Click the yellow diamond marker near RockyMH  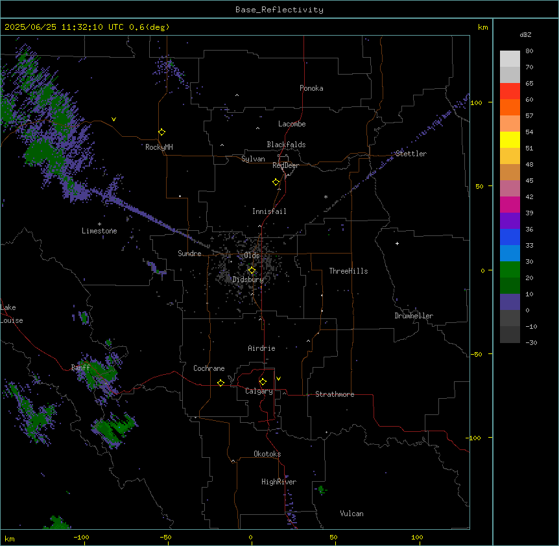tap(161, 132)
